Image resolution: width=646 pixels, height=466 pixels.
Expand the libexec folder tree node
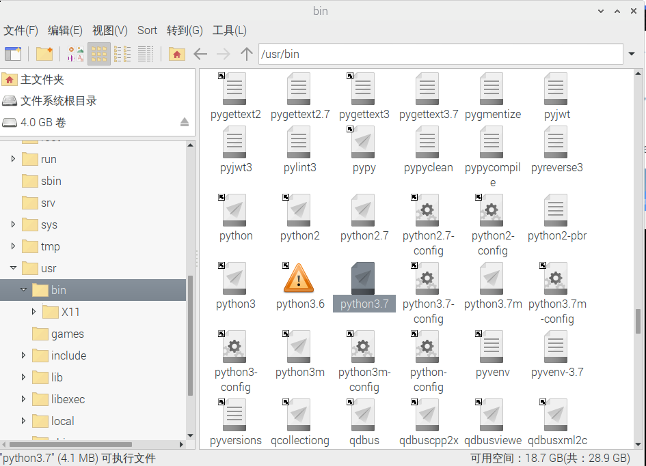pyautogui.click(x=23, y=398)
